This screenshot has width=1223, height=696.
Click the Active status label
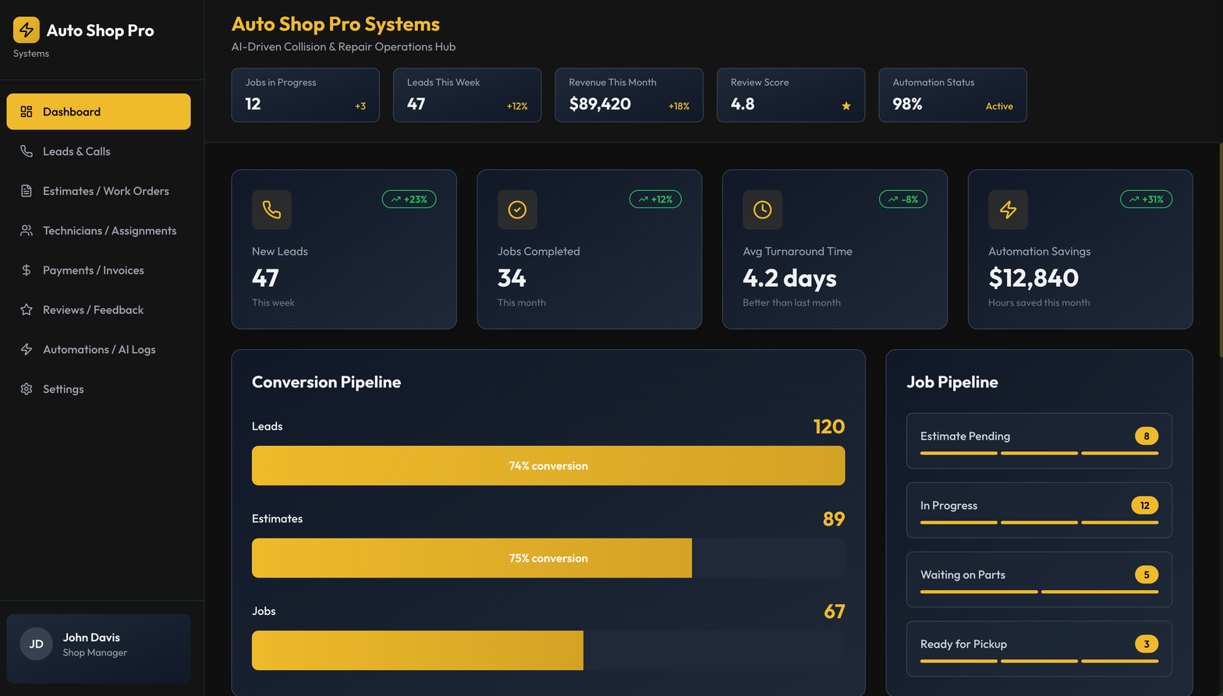click(x=999, y=107)
